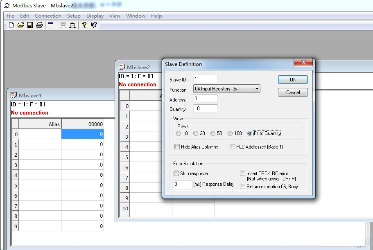Click the Save floppy disk icon

click(30, 25)
